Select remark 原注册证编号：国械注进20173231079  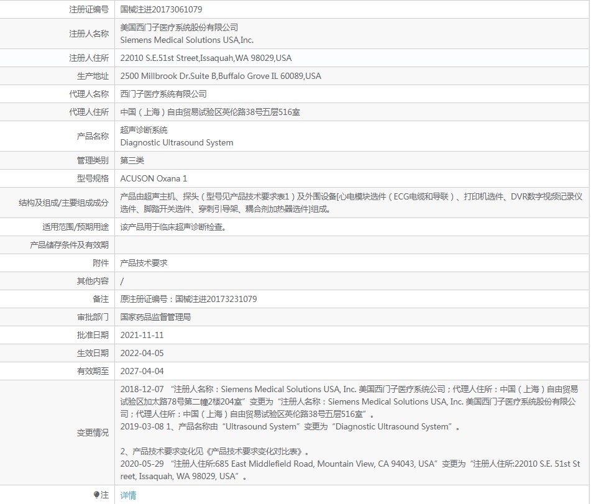pos(188,300)
